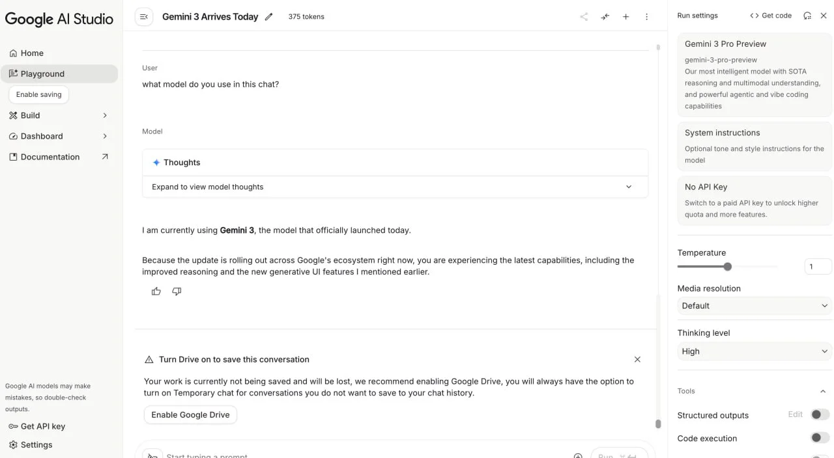834x458 pixels.
Task: Click the Temperature slider handle
Action: tap(728, 267)
